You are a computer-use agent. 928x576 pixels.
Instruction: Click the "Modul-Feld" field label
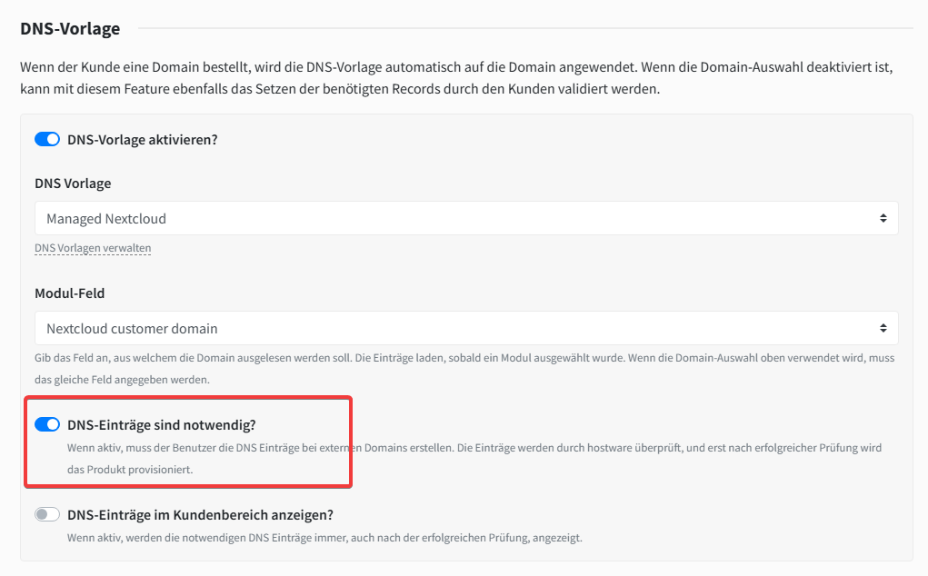tap(70, 293)
